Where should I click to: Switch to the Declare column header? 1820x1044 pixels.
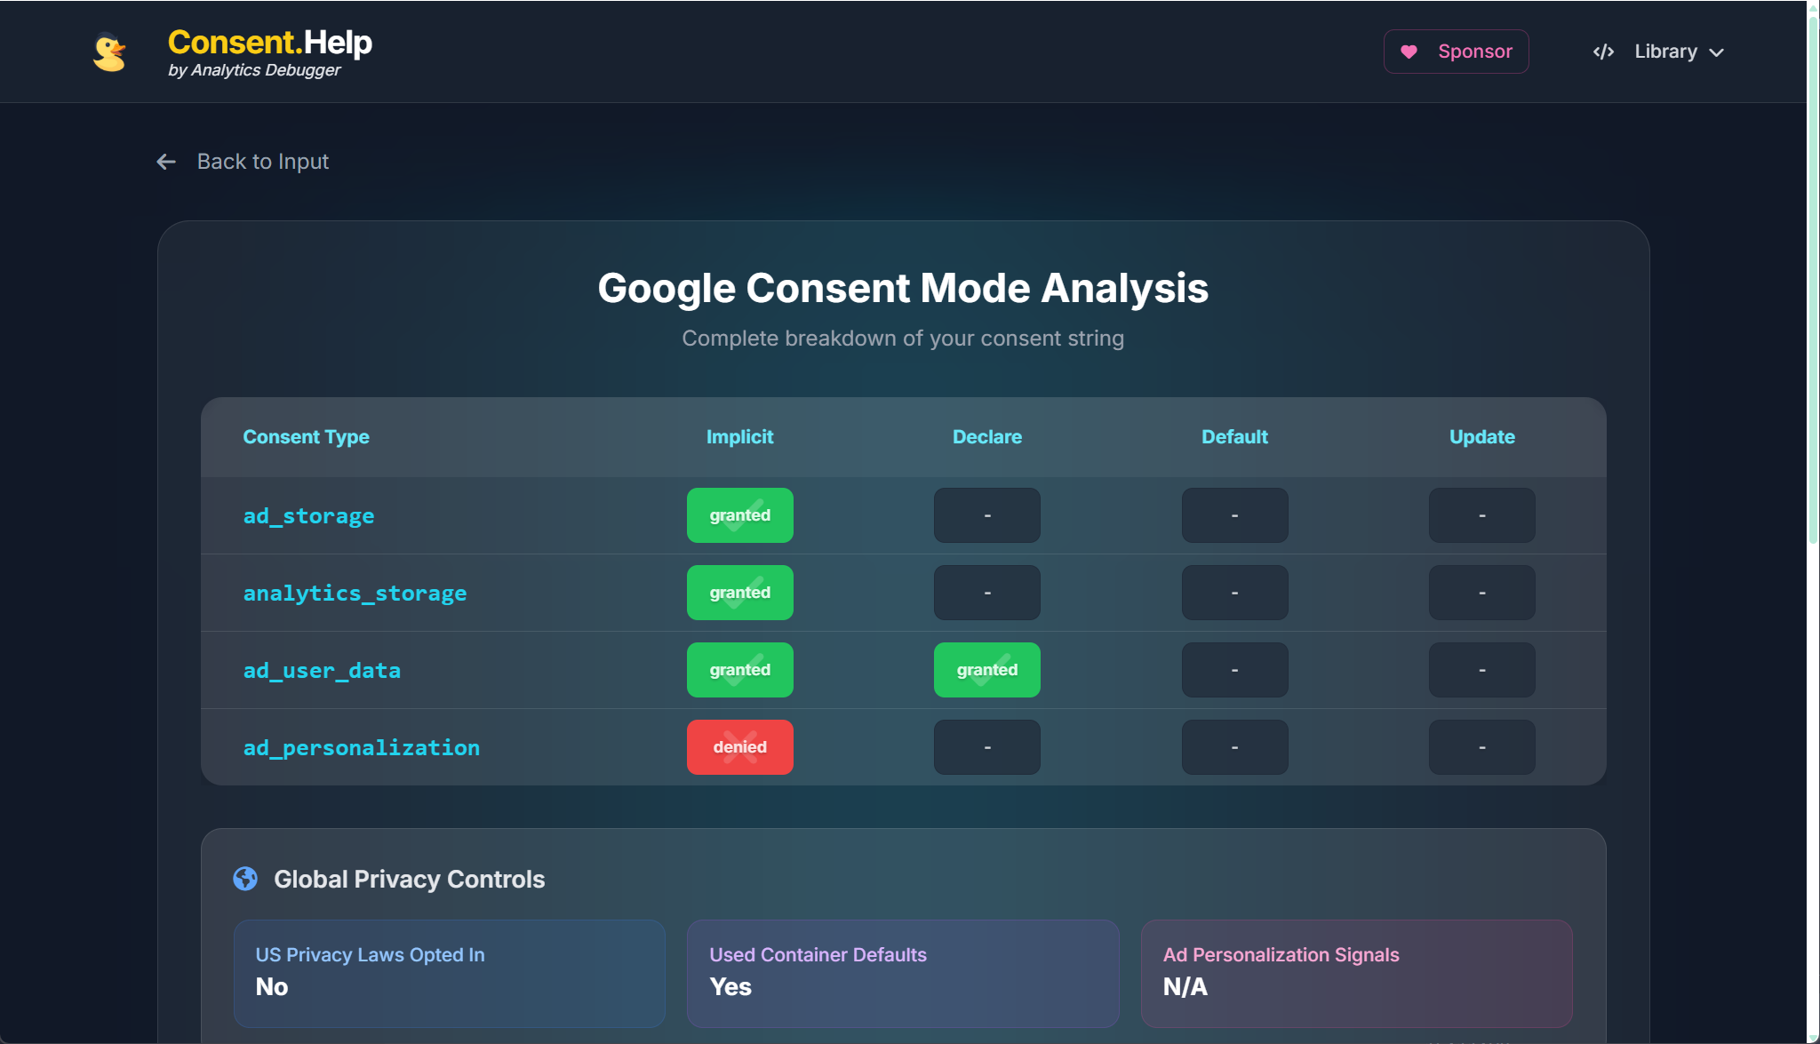tap(987, 436)
